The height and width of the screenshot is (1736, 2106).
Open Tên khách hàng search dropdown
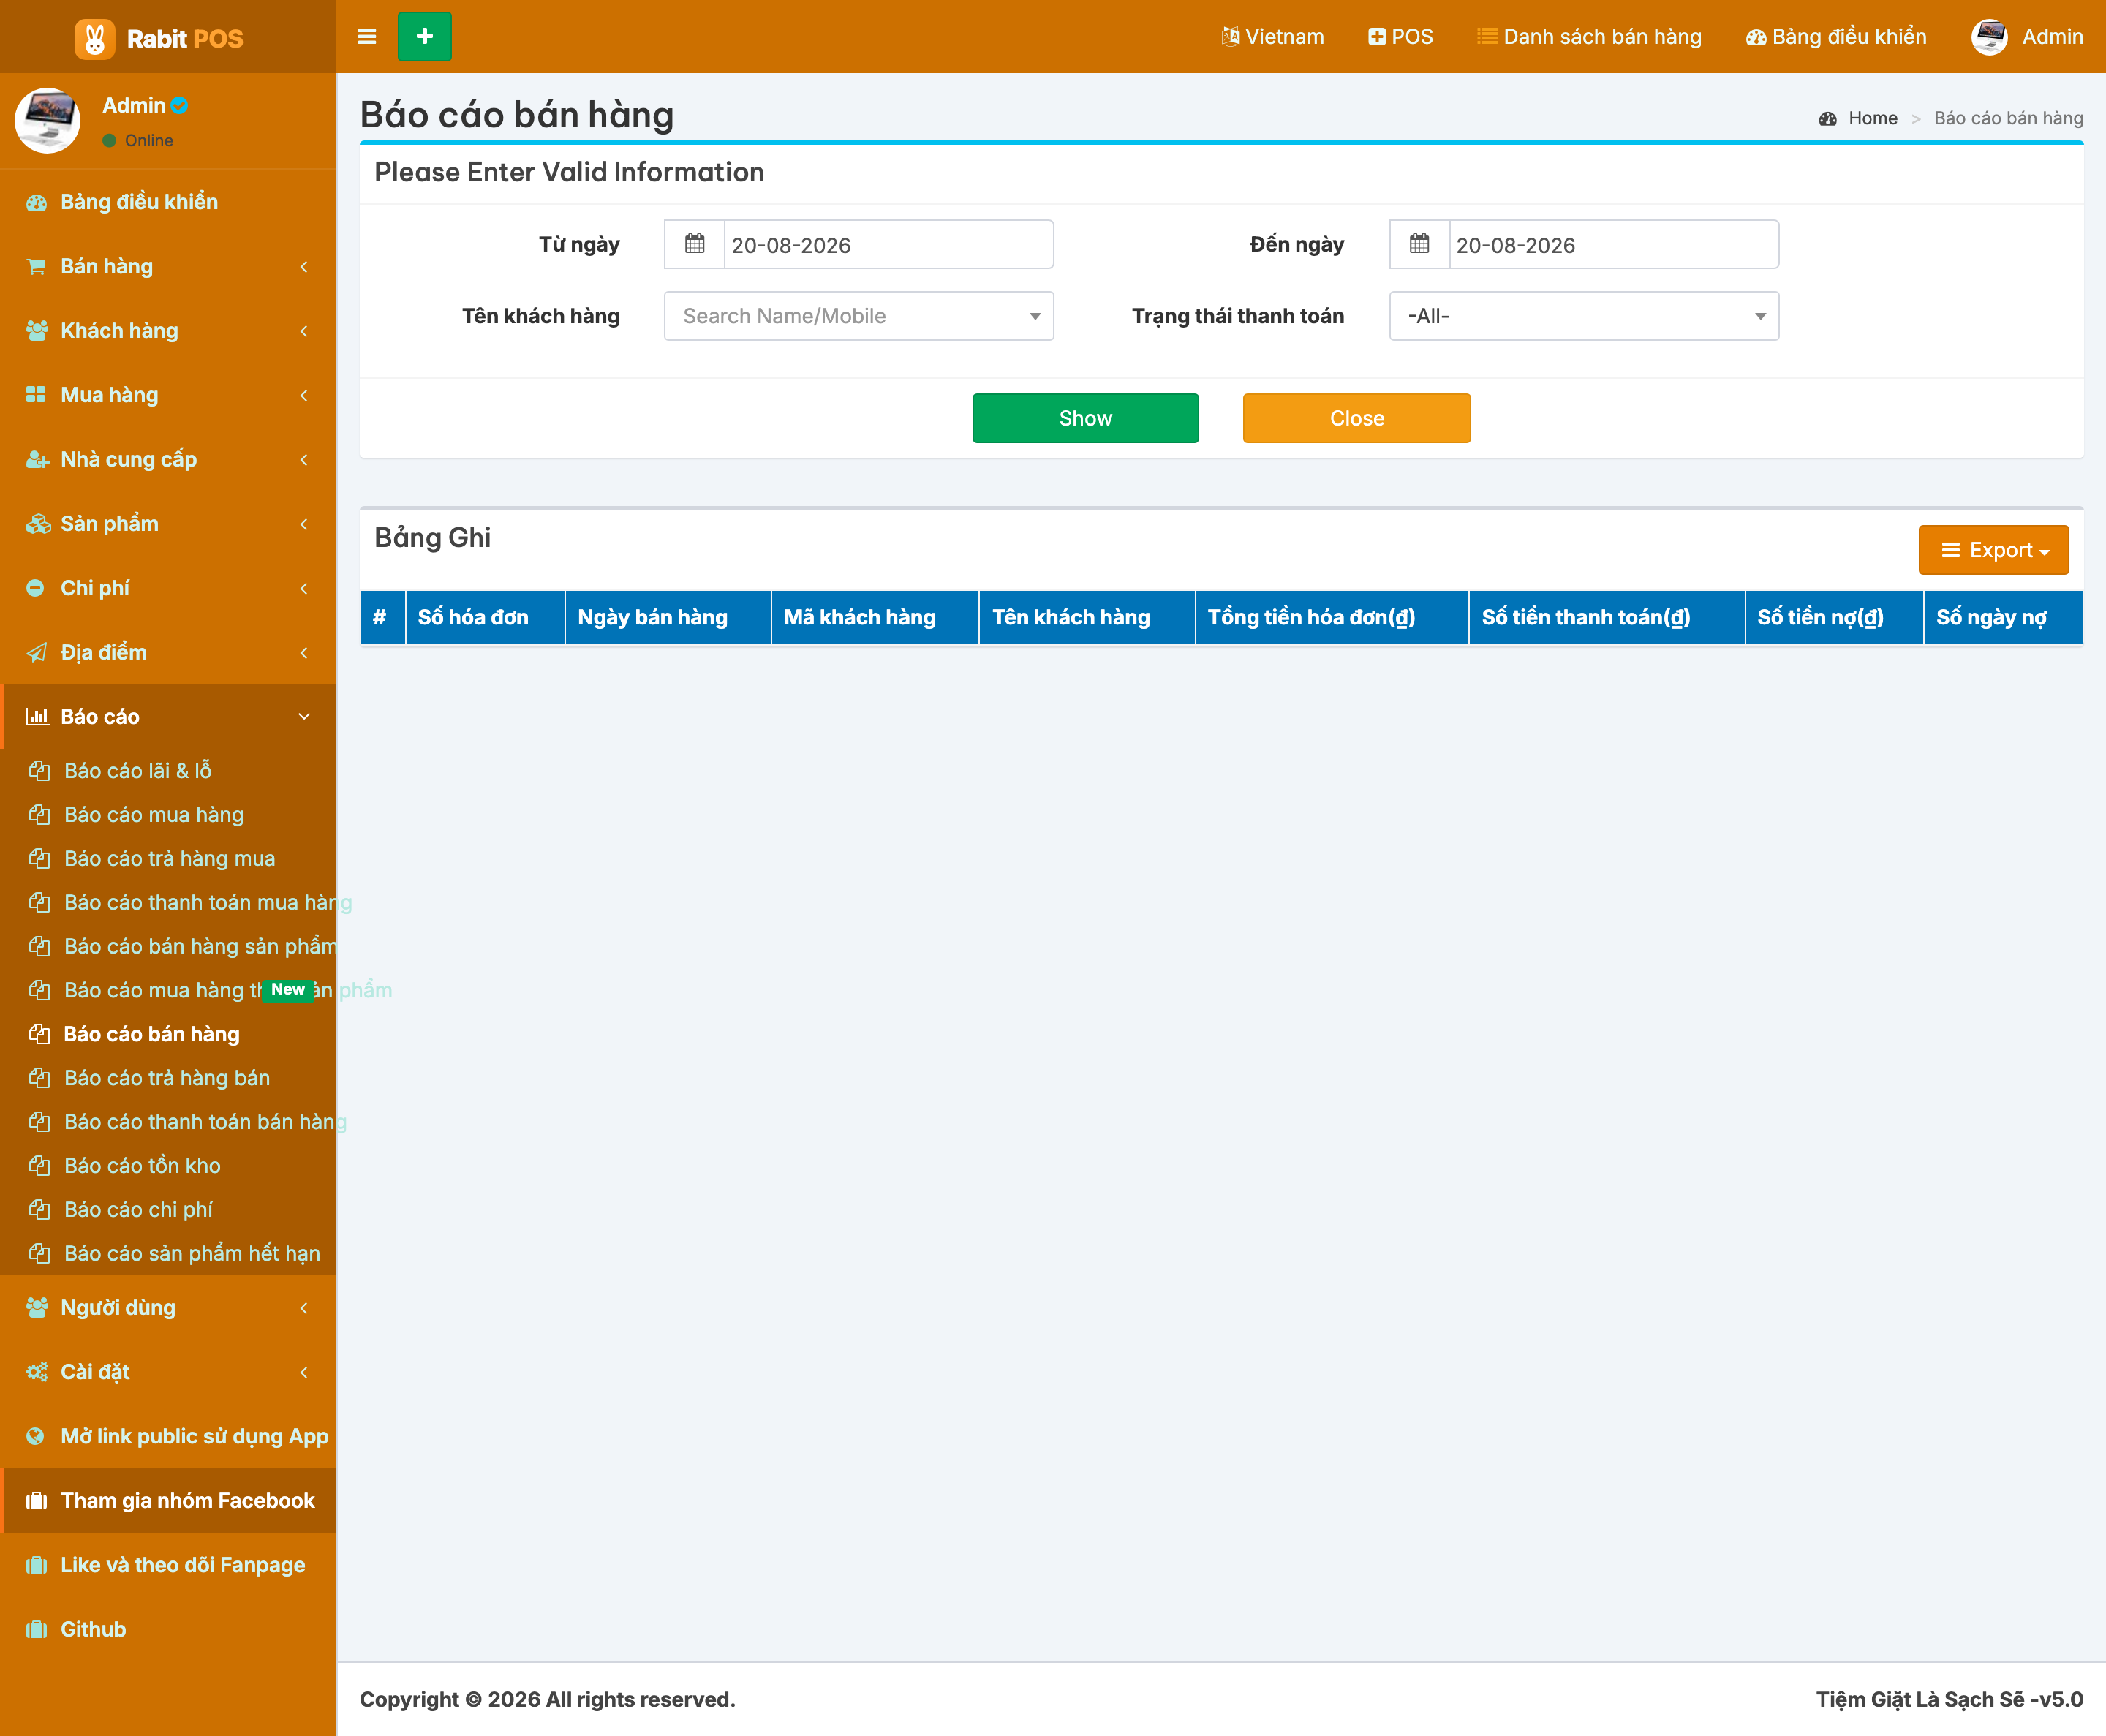pyautogui.click(x=859, y=316)
